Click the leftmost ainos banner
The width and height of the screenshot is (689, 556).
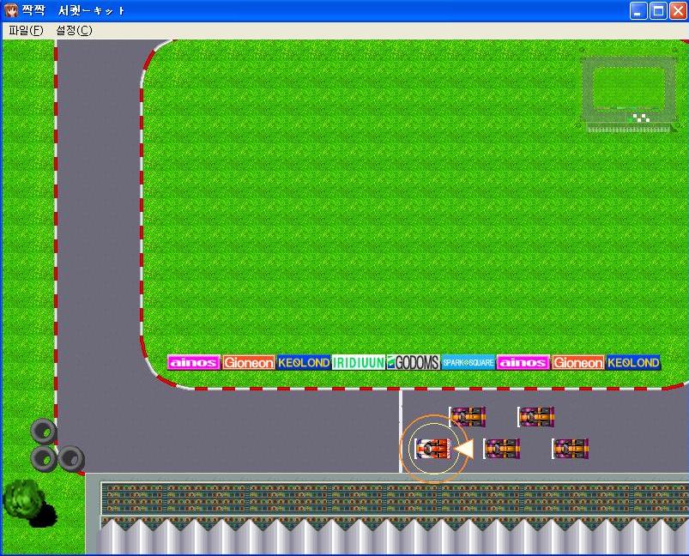coord(194,363)
